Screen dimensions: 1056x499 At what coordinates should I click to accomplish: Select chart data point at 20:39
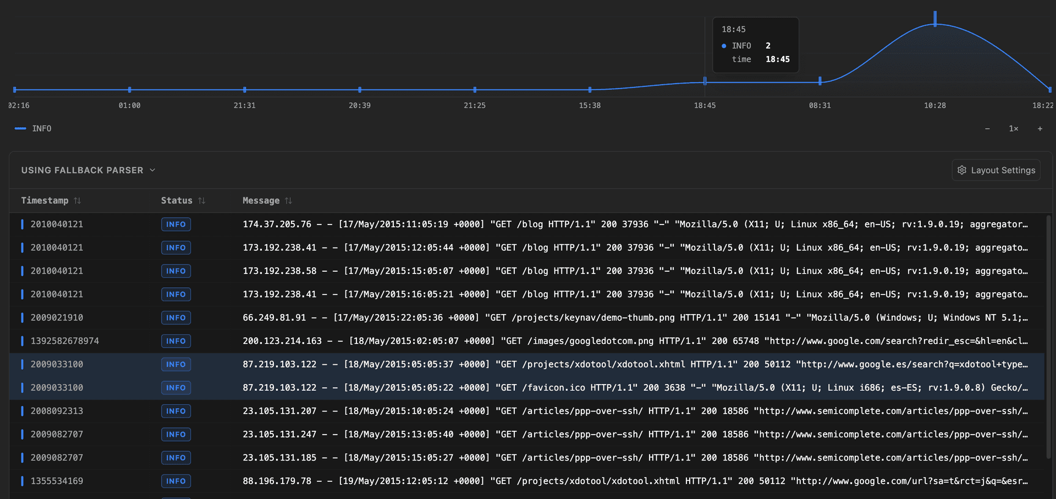coord(360,89)
